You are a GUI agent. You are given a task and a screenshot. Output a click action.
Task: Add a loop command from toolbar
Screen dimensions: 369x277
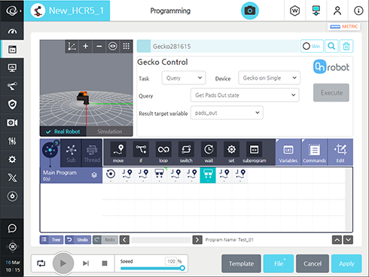(x=163, y=152)
